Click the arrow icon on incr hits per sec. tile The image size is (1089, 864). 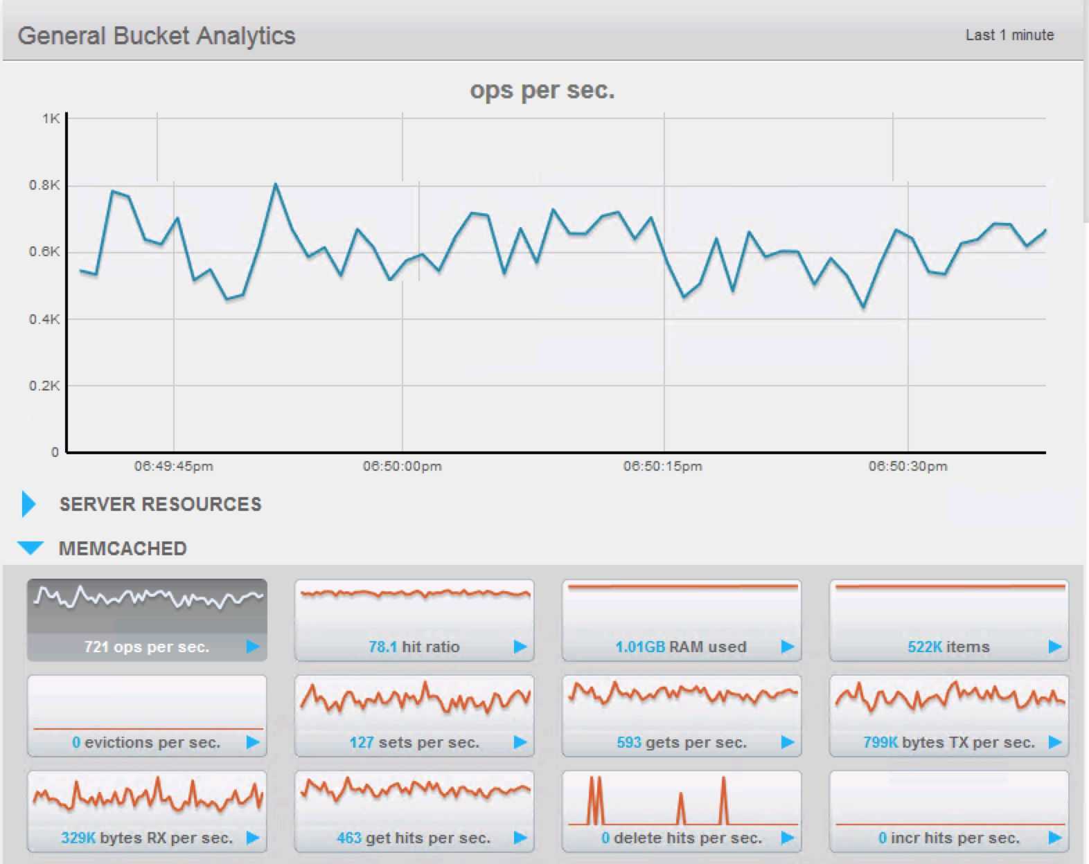1055,838
